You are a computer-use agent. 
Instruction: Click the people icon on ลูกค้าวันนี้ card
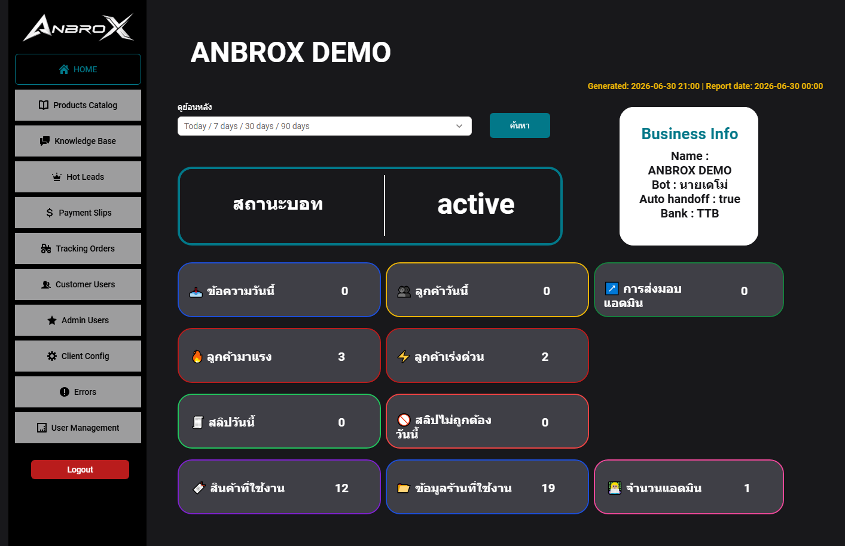click(404, 292)
